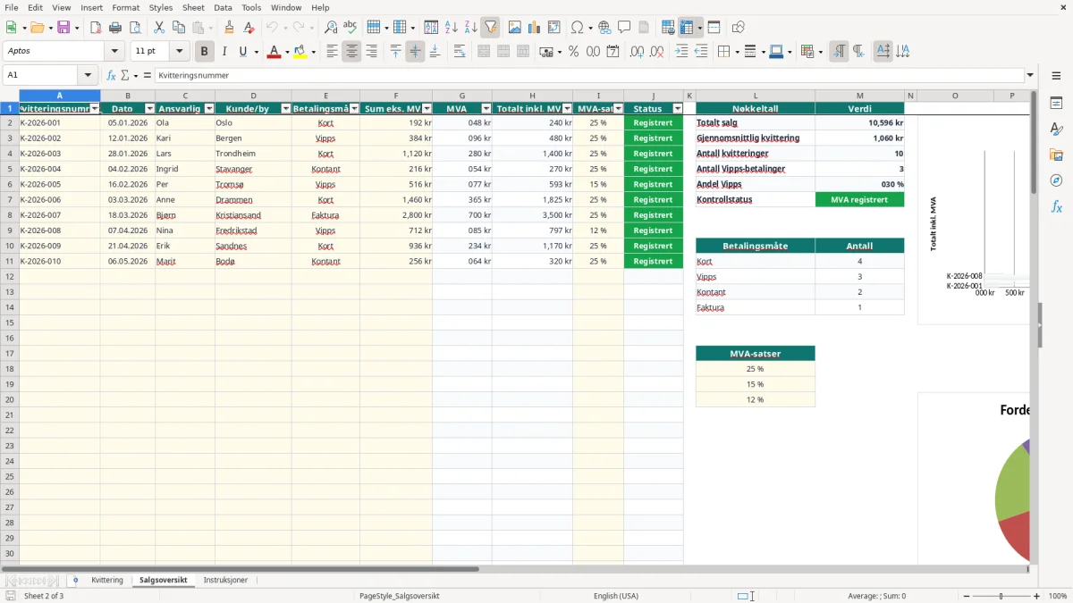Toggle Bold formatting
Screen dimensions: 1073x603
pos(204,52)
